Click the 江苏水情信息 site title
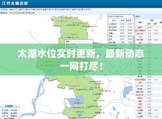162x119 pixels. [15, 3]
